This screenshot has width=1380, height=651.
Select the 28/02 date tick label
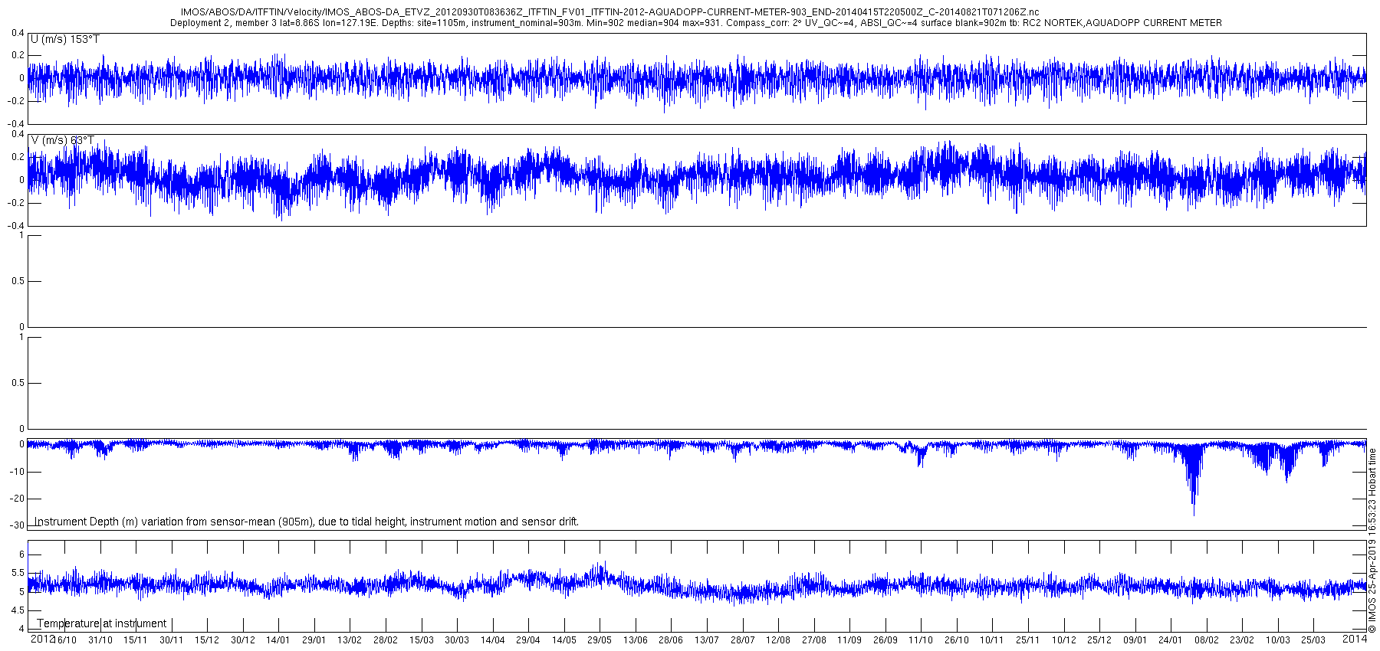(x=386, y=640)
